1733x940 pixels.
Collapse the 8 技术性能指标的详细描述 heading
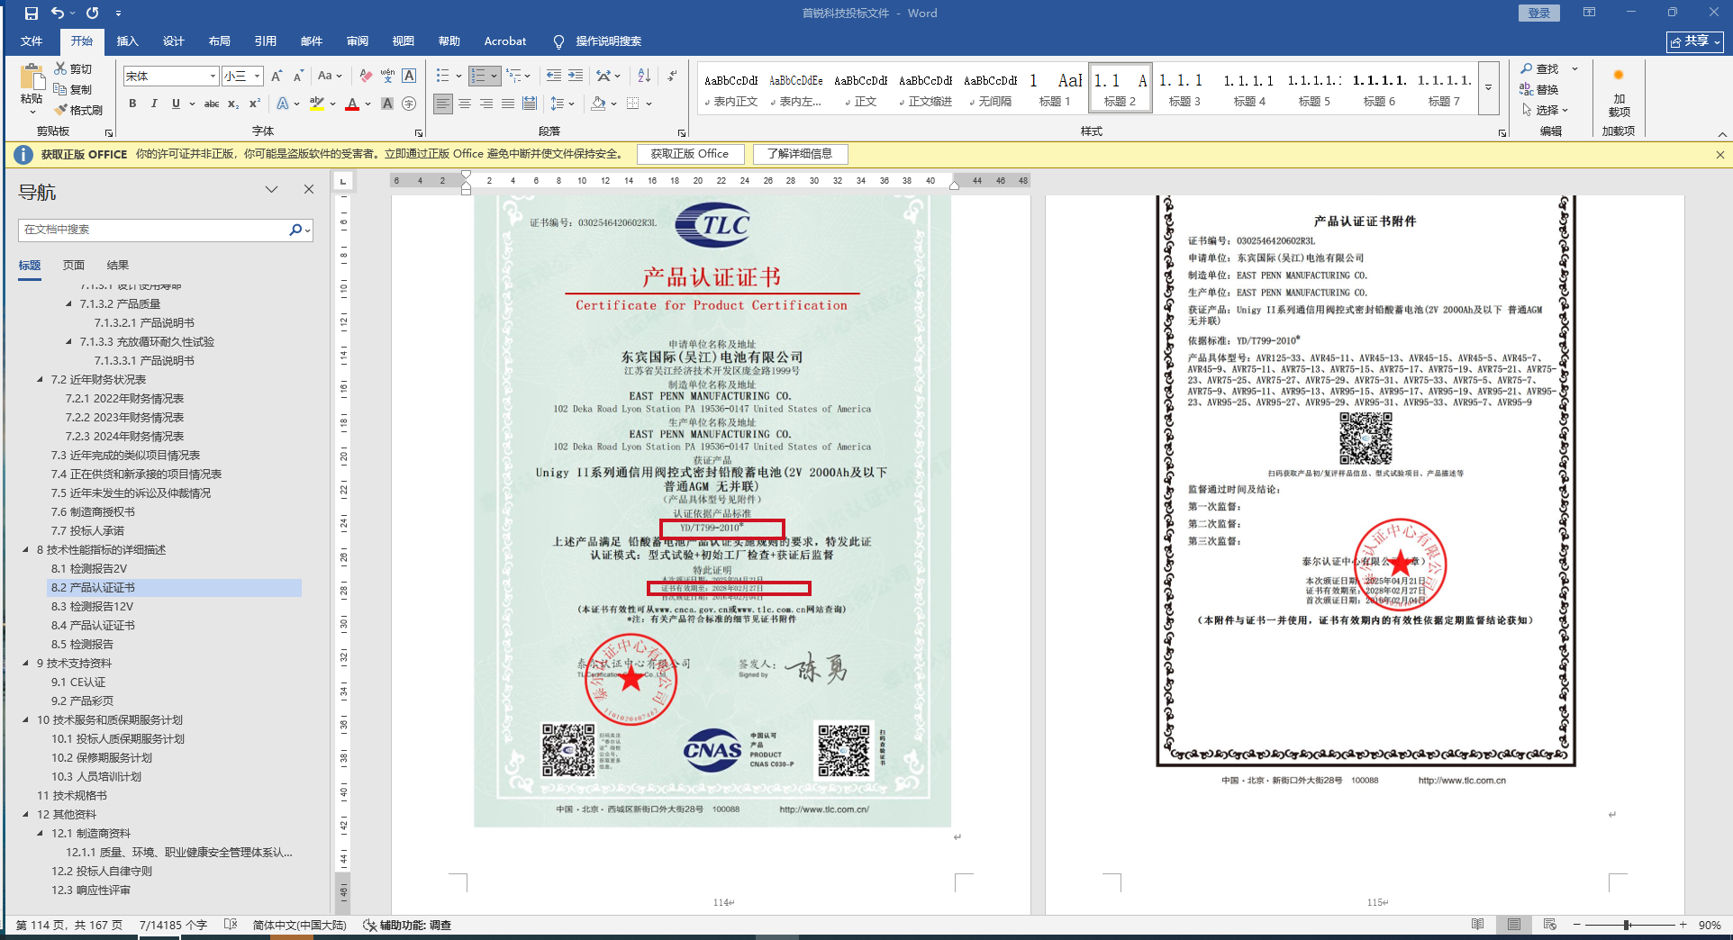click(25, 550)
